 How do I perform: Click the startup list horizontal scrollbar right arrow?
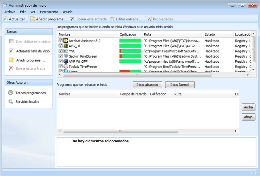coord(248,75)
